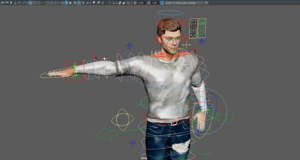Toggle the Film Gate display
This screenshot has height=160, width=300.
34,3
